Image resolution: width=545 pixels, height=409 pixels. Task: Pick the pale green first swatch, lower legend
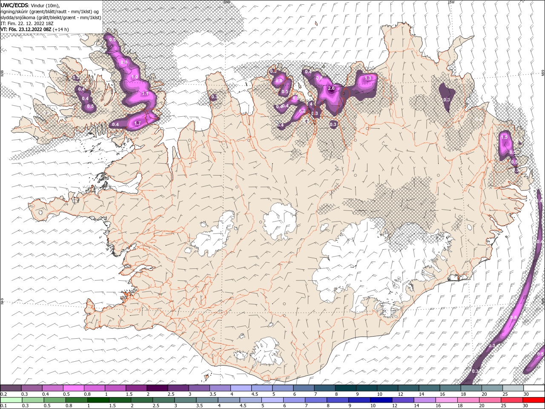tap(11, 400)
